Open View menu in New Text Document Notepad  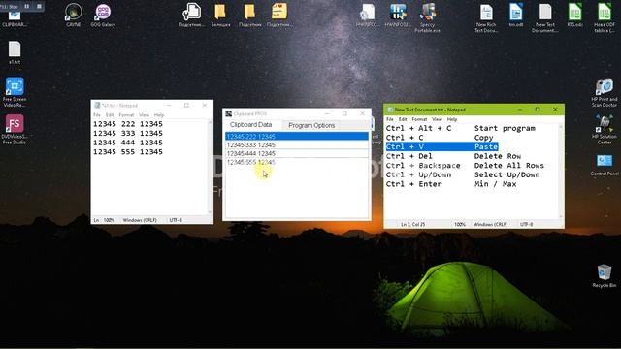[x=437, y=119]
